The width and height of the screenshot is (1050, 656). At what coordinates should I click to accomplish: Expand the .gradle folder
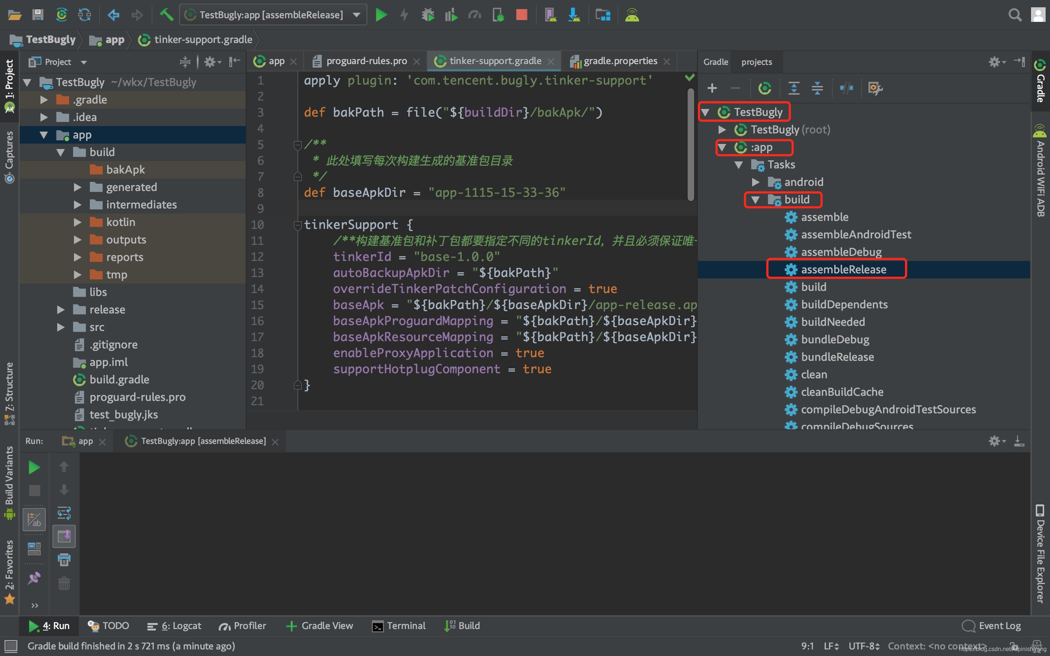[x=44, y=100]
